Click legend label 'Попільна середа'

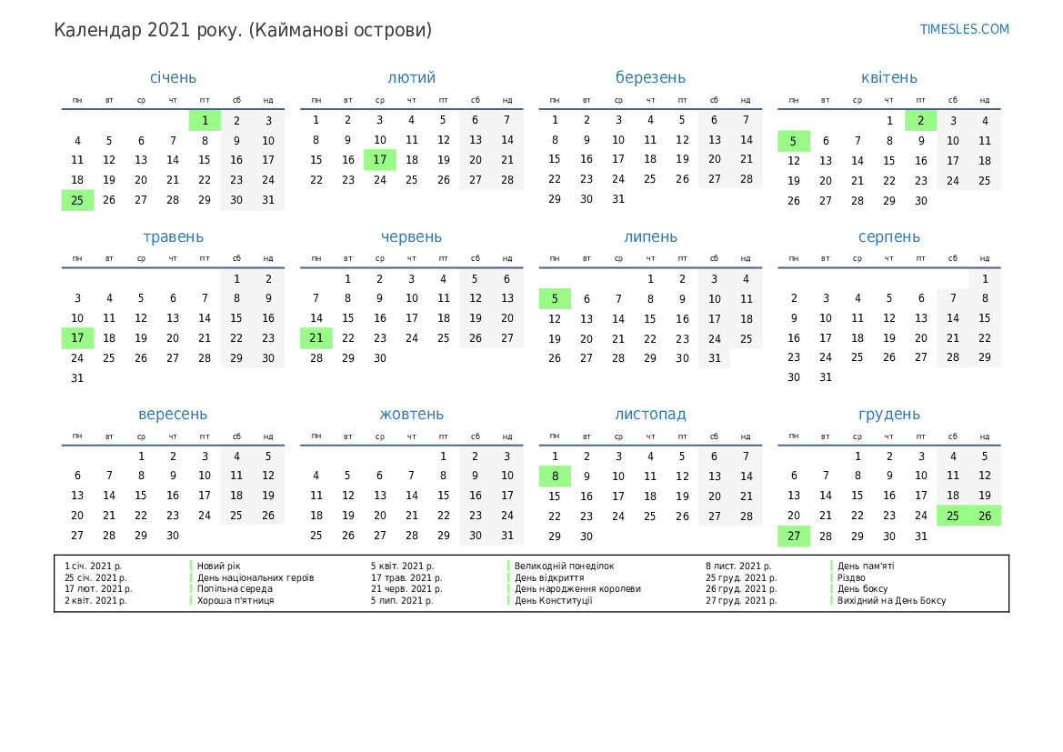[235, 589]
